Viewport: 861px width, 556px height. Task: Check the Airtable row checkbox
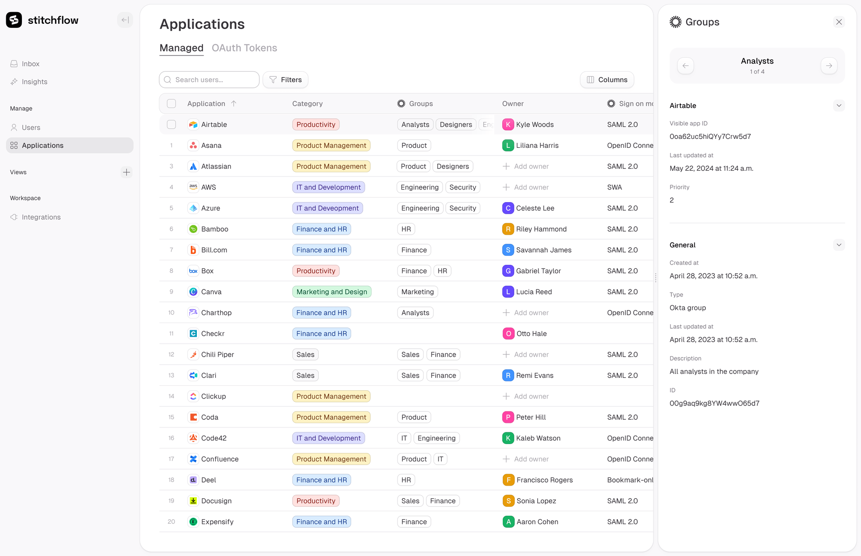click(x=171, y=125)
